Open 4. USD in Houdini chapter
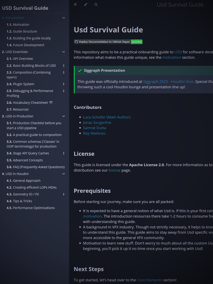The image size is (213, 284). point(15,174)
